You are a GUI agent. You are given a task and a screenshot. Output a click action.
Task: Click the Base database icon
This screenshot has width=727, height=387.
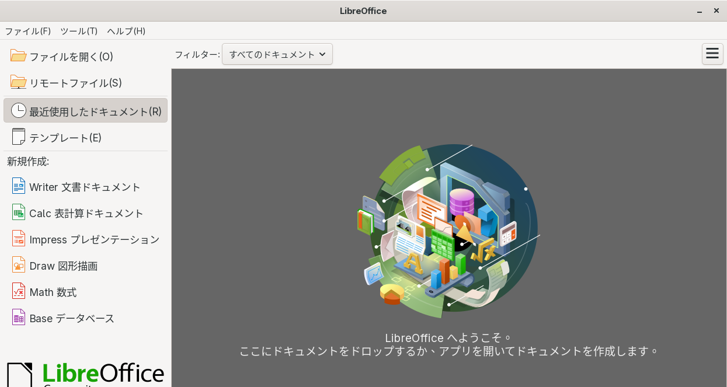pos(19,318)
